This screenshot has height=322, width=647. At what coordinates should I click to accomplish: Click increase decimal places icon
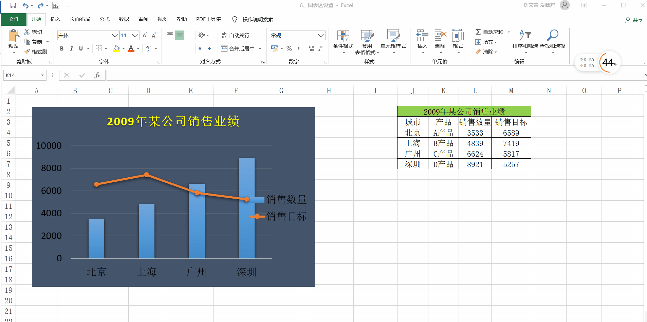311,48
